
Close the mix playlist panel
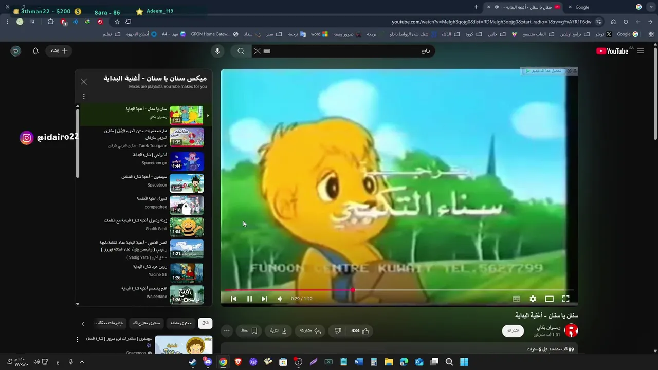click(x=84, y=81)
